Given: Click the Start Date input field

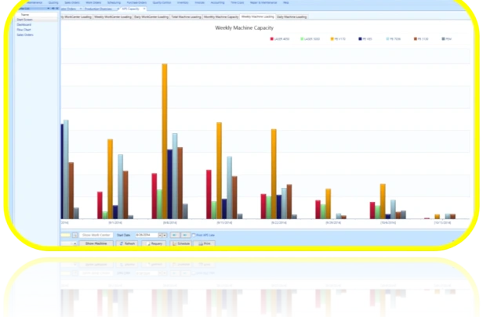Looking at the screenshot, I should point(147,236).
